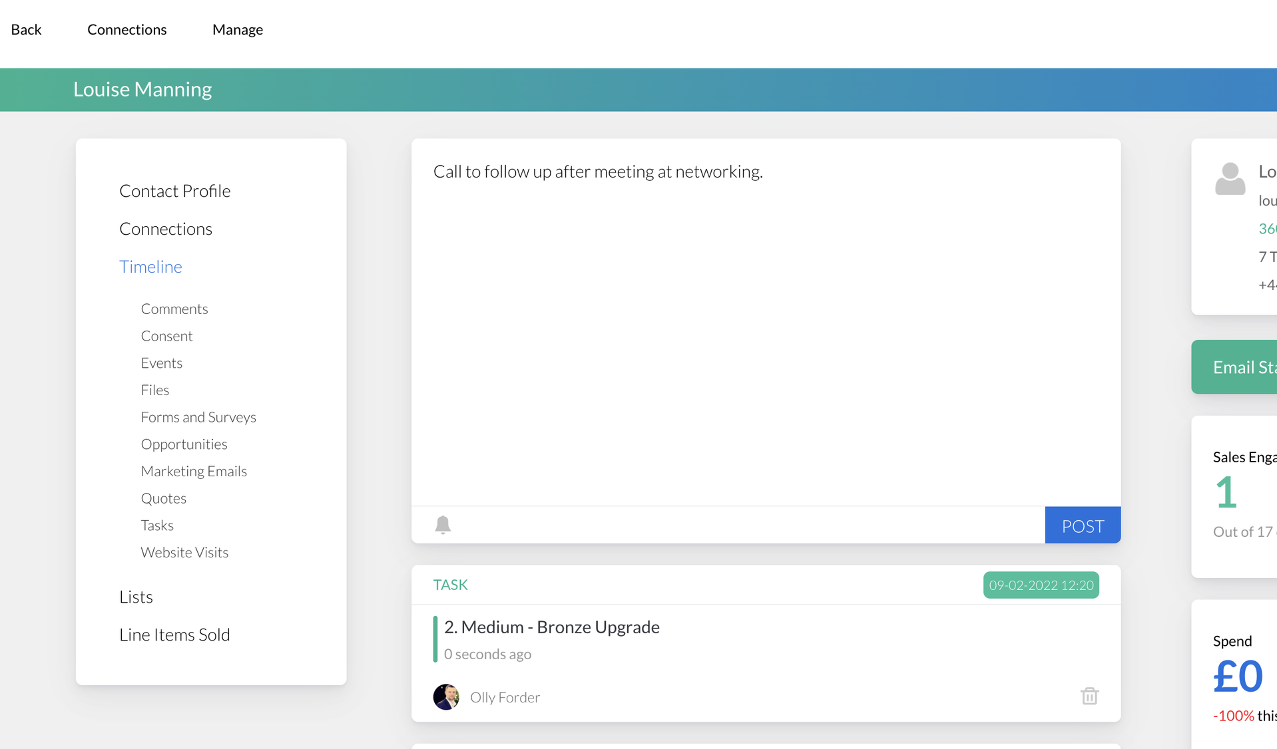Filter the timeline by Tasks
1277x749 pixels.
157,525
